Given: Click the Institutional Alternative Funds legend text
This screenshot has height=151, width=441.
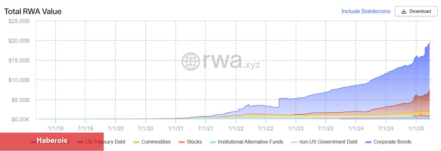Looking at the screenshot, I should 250,142.
